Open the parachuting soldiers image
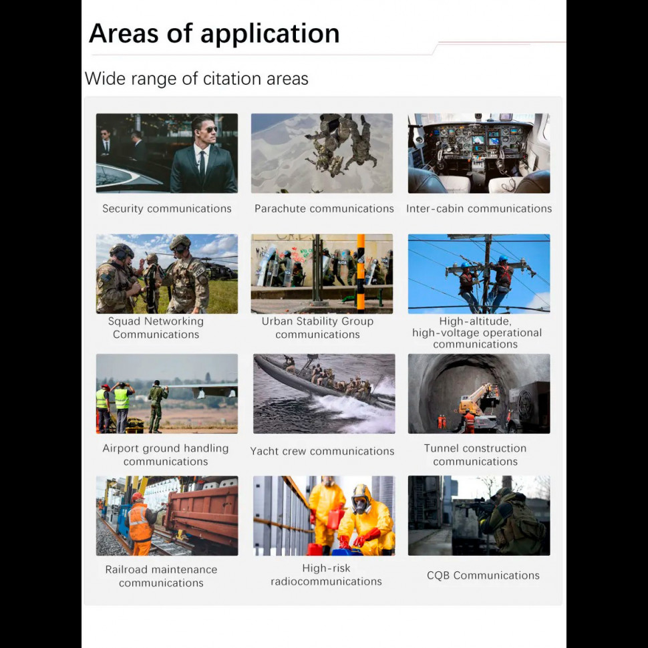The width and height of the screenshot is (648, 648). coord(321,153)
